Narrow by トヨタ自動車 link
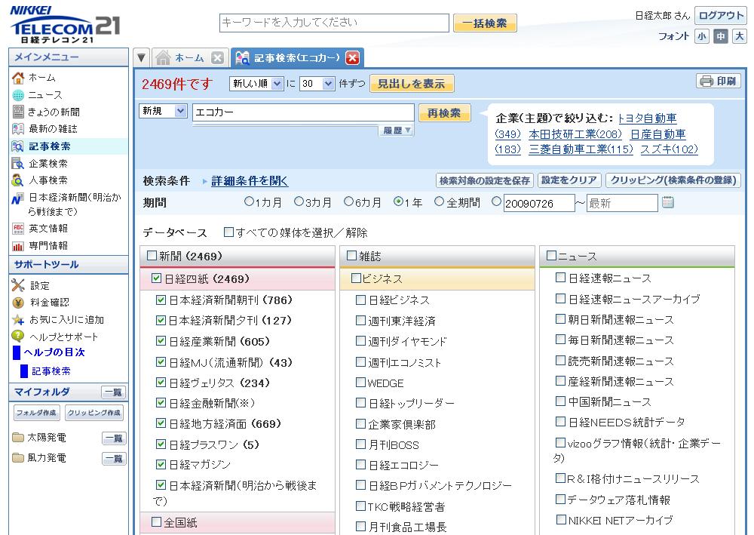The width and height of the screenshot is (754, 535). tap(647, 118)
